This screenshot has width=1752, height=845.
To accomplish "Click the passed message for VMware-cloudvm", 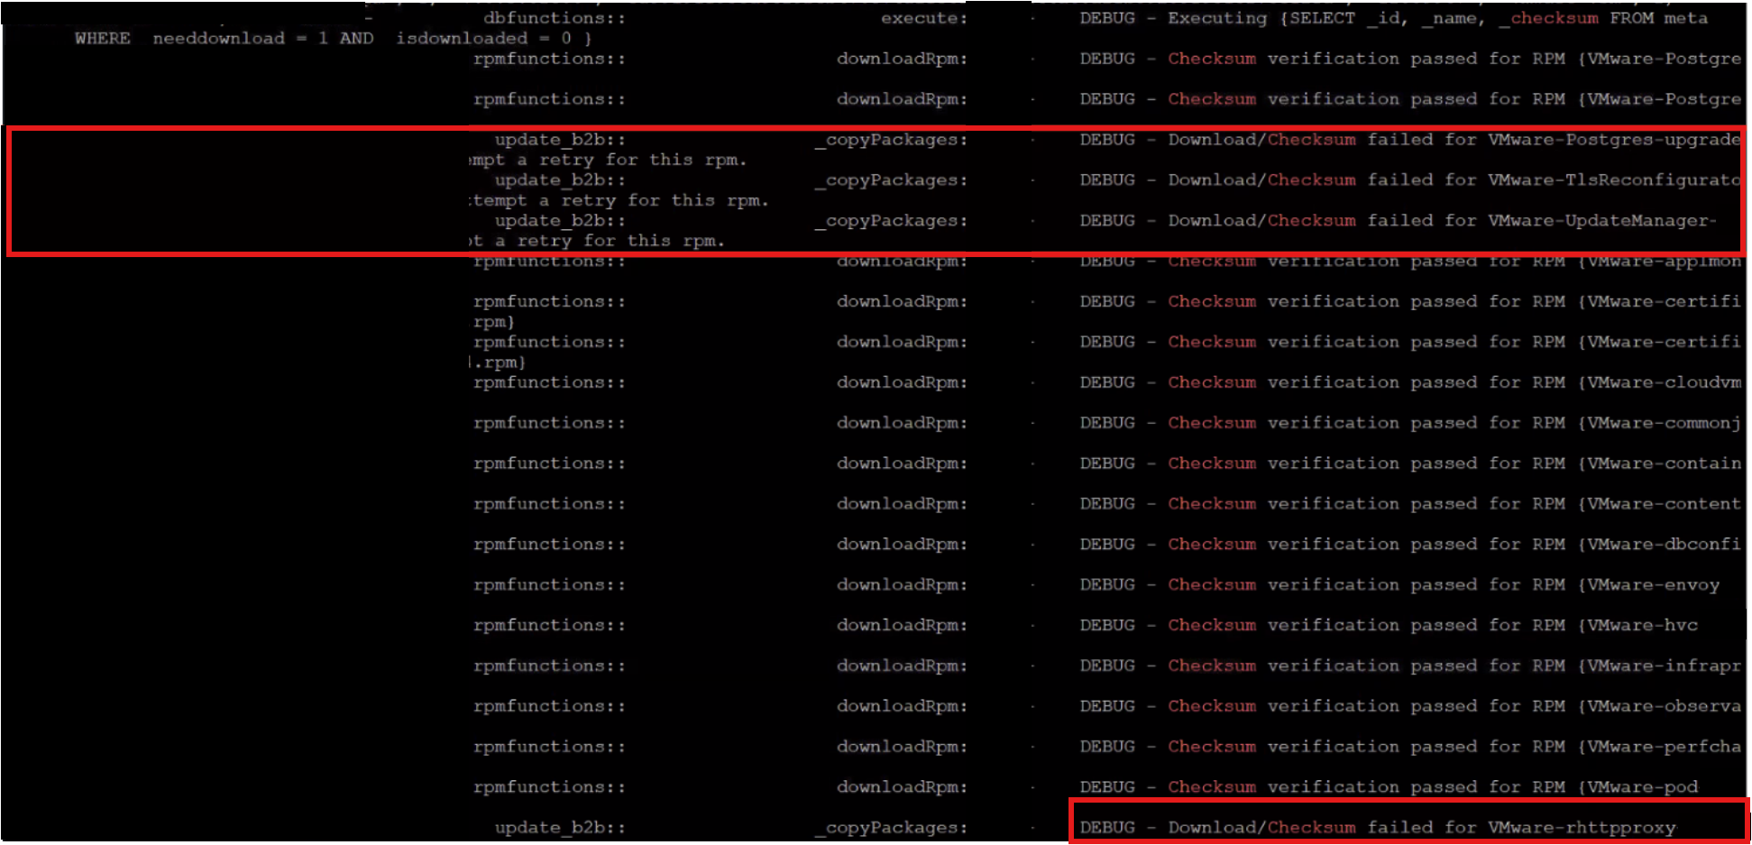I will click(x=1454, y=382).
